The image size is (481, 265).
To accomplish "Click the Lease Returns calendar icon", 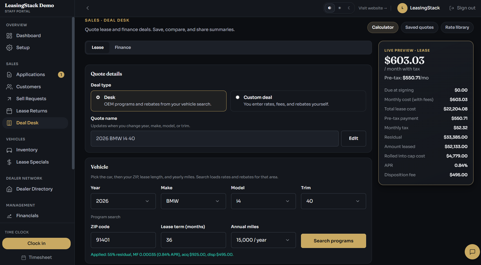I will click(9, 111).
